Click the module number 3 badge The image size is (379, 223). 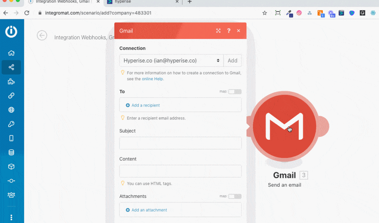click(303, 175)
